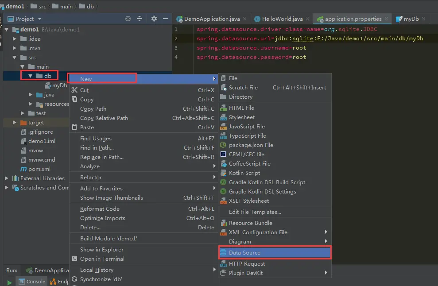
Task: Click the HTML File icon
Action: (223, 108)
